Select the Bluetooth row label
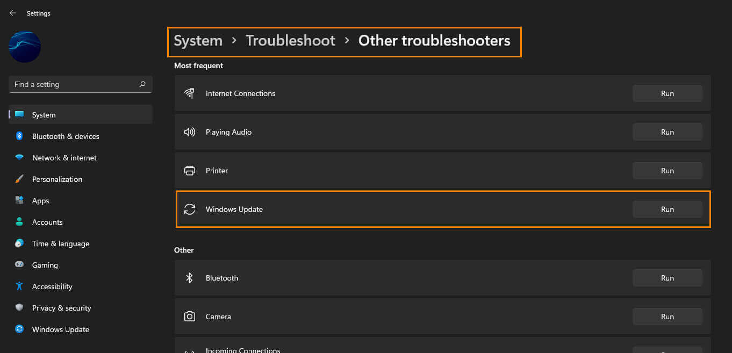 (222, 278)
